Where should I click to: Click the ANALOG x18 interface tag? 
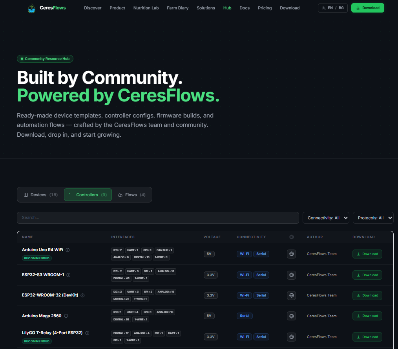[166, 271]
